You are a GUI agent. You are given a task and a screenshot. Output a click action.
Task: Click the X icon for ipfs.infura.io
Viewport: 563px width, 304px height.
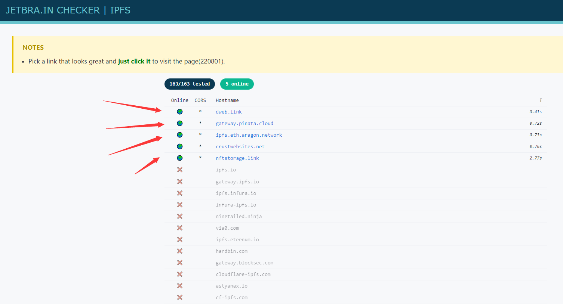coord(180,193)
